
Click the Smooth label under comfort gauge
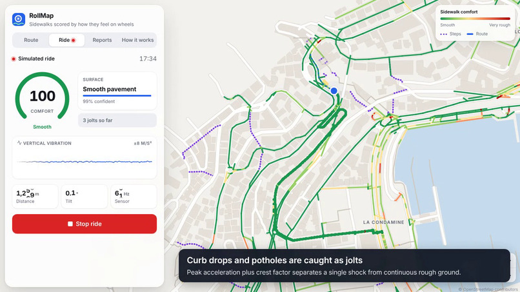[x=42, y=127]
